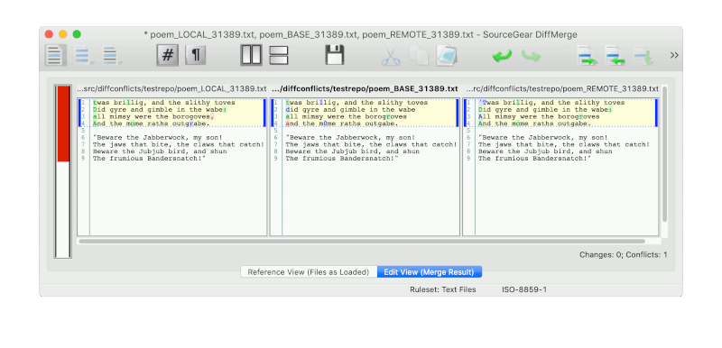
Task: Toggle whitespace display with the pilcrow button
Action: pos(196,55)
